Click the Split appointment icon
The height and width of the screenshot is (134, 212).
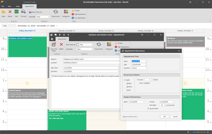[x=16, y=12]
